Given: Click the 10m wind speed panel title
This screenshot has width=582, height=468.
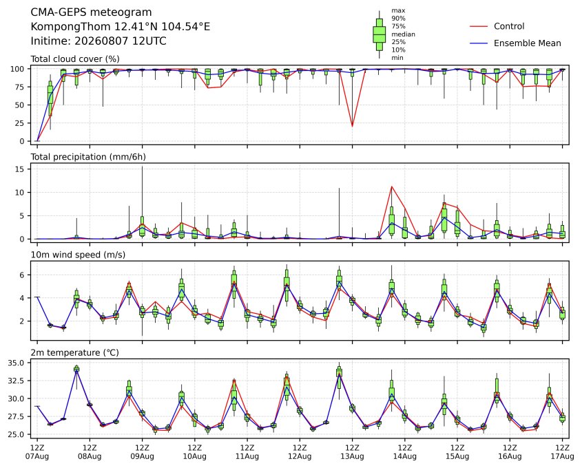Looking at the screenshot, I should tap(78, 255).
